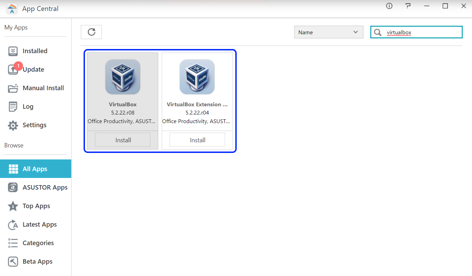
Task: Click the Latest Apps icon
Action: click(13, 225)
